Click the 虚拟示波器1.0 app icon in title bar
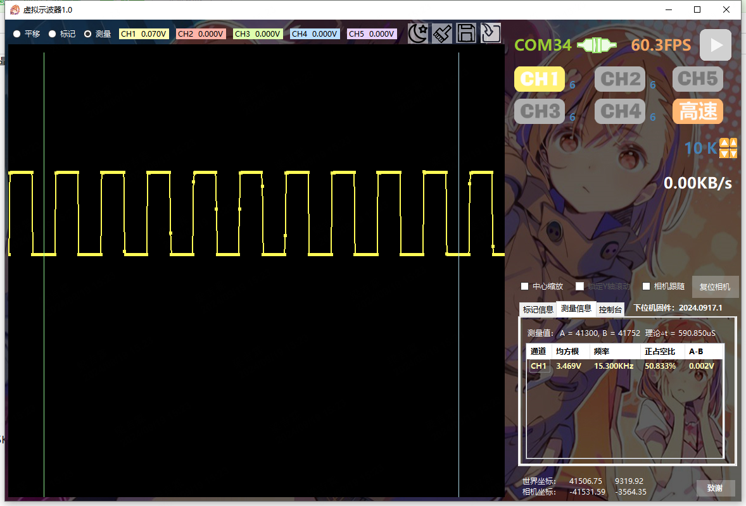Screen dimensions: 746x506 15,9
